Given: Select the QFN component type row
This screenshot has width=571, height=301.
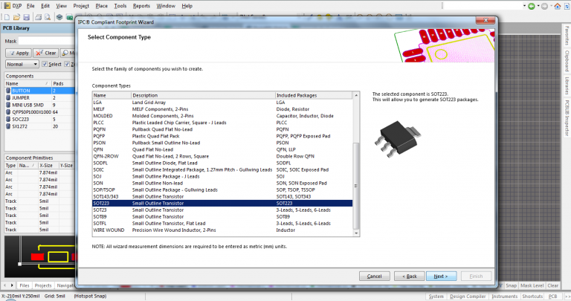Looking at the screenshot, I should pyautogui.click(x=222, y=149).
